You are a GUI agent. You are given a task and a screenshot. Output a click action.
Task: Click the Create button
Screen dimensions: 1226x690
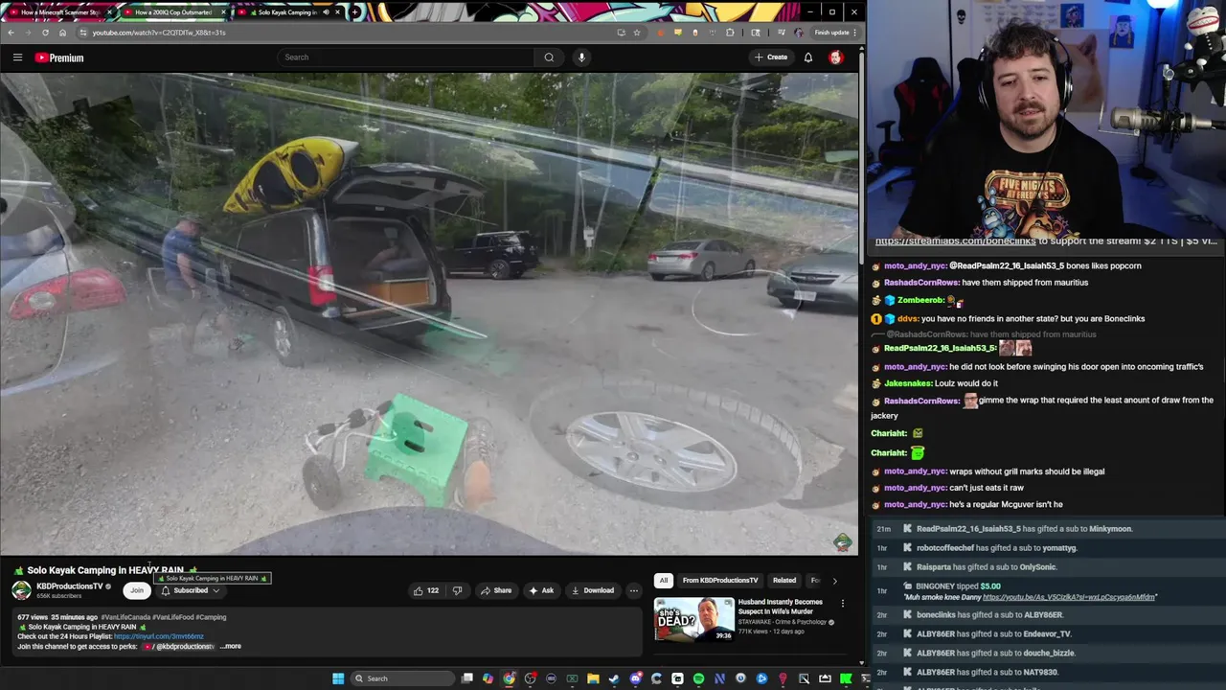[770, 57]
